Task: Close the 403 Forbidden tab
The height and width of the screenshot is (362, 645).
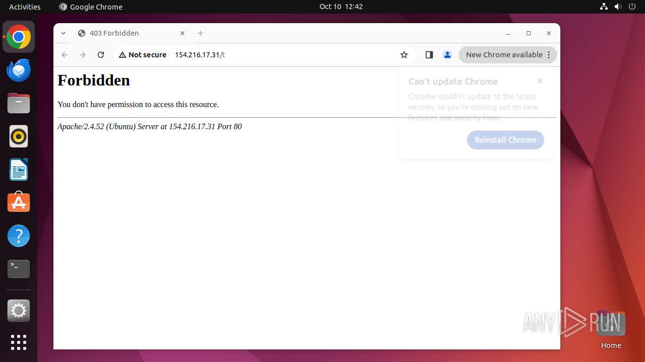Action: (x=182, y=33)
